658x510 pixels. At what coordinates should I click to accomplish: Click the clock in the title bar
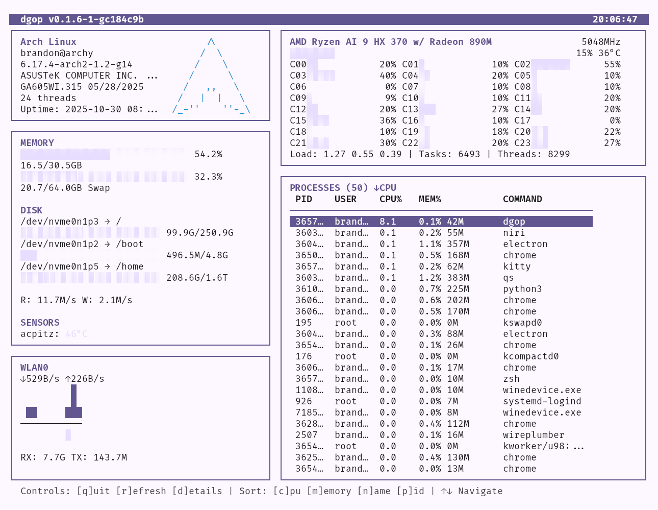pos(615,19)
